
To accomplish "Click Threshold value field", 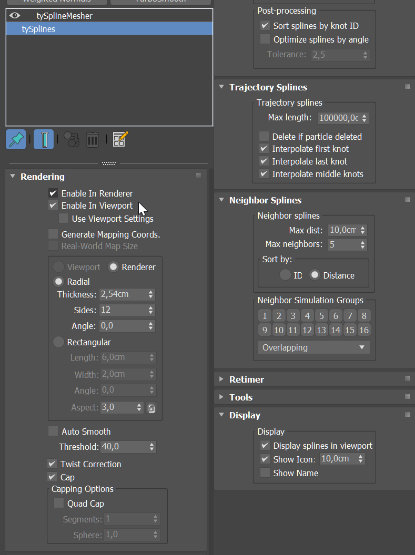I will [124, 447].
